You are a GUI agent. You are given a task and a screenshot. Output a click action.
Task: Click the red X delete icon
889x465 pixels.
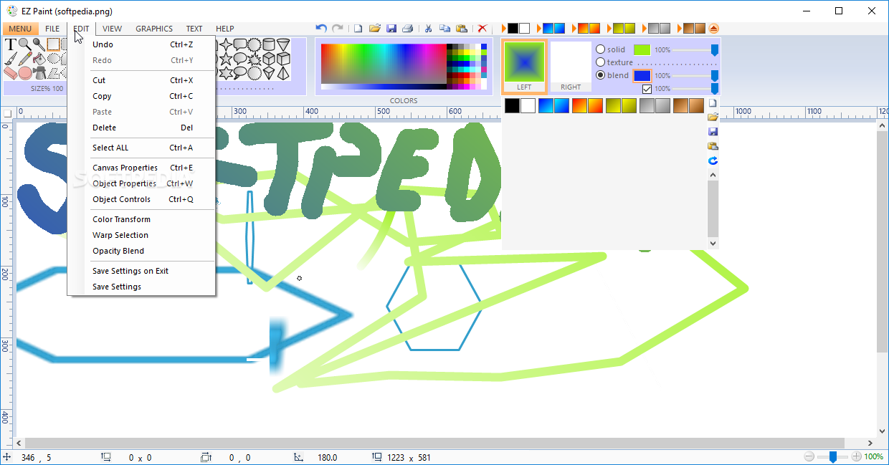(x=482, y=29)
